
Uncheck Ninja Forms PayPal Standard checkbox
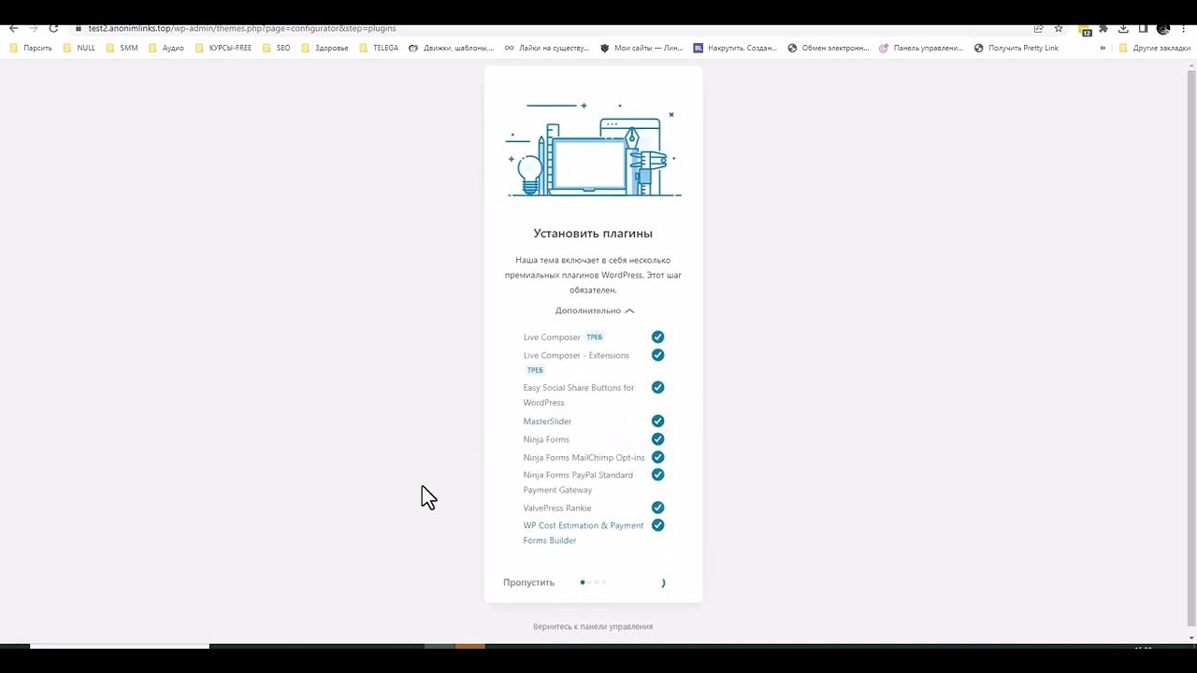click(x=657, y=475)
